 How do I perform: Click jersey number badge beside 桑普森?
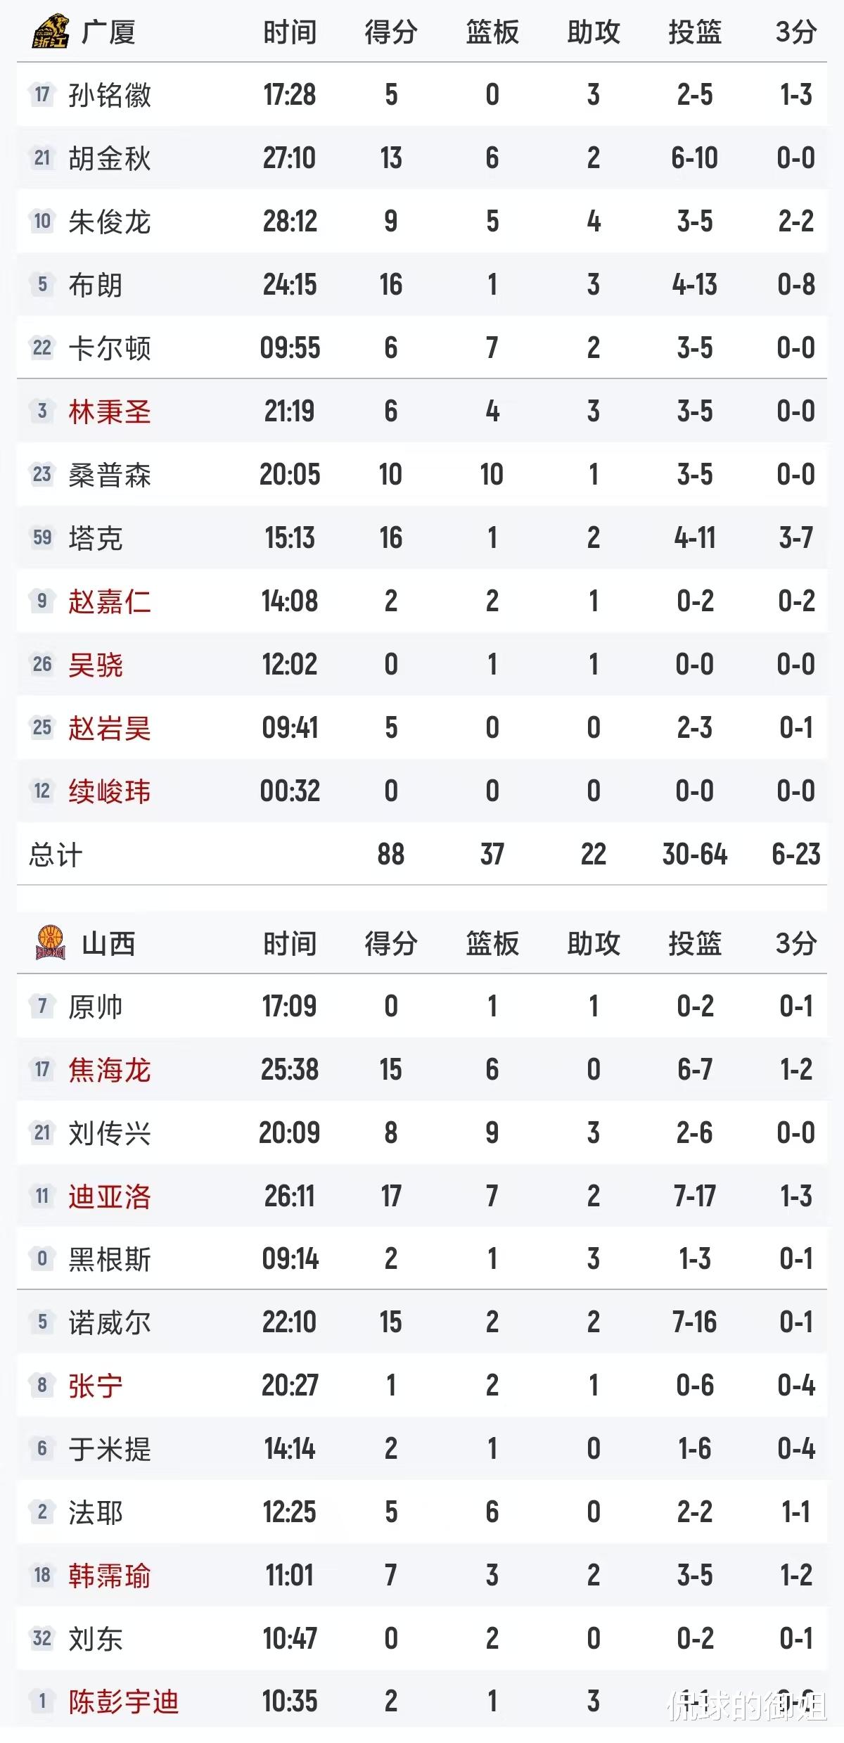click(x=42, y=474)
